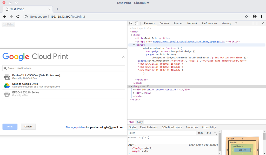Expand the print_button_container div
The height and width of the screenshot is (155, 266).
tap(134, 90)
